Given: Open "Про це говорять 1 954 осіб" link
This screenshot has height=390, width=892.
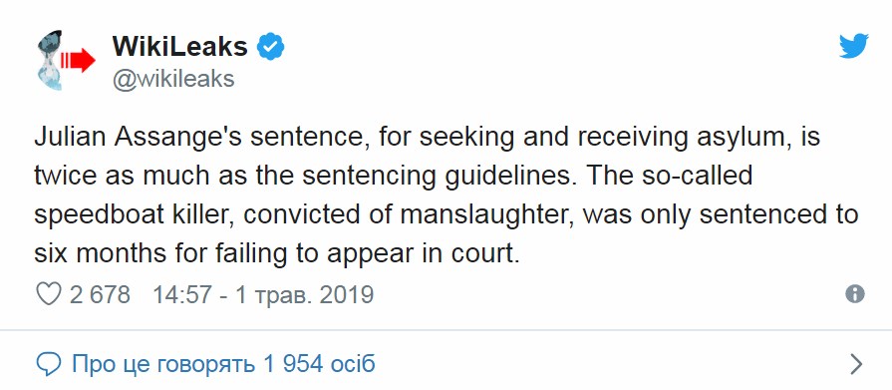Looking at the screenshot, I should tap(223, 363).
